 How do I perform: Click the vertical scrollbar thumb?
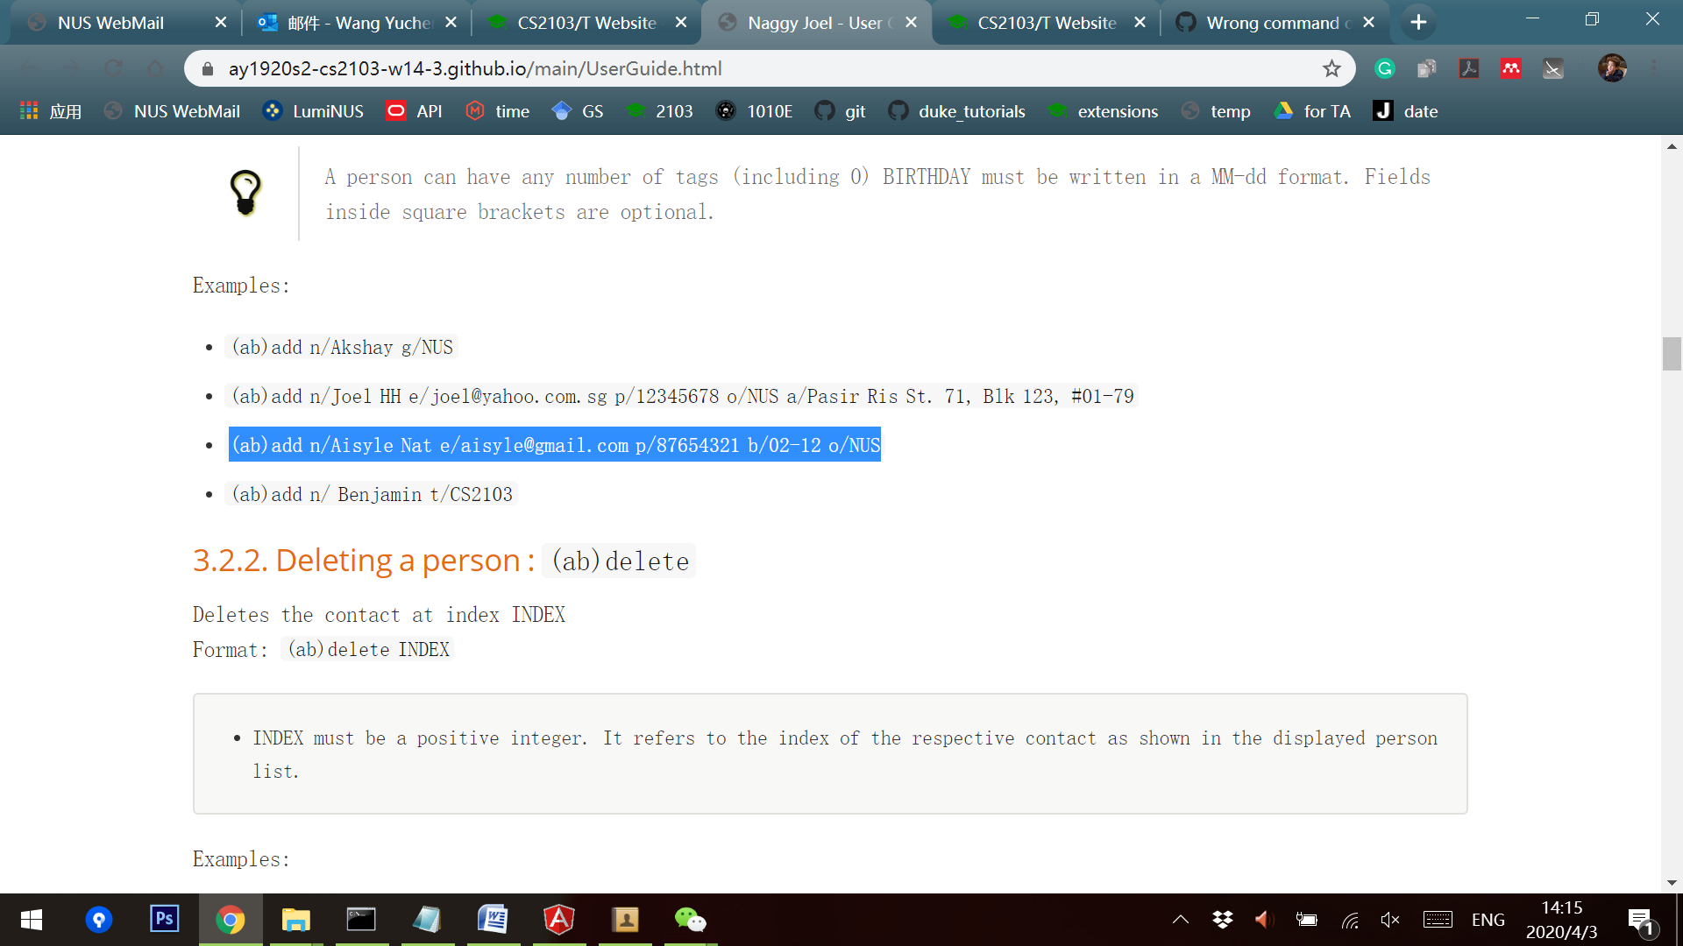[1672, 354]
